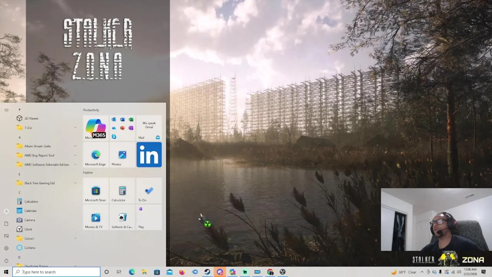Open the Calculator tile in Explore

point(122,190)
